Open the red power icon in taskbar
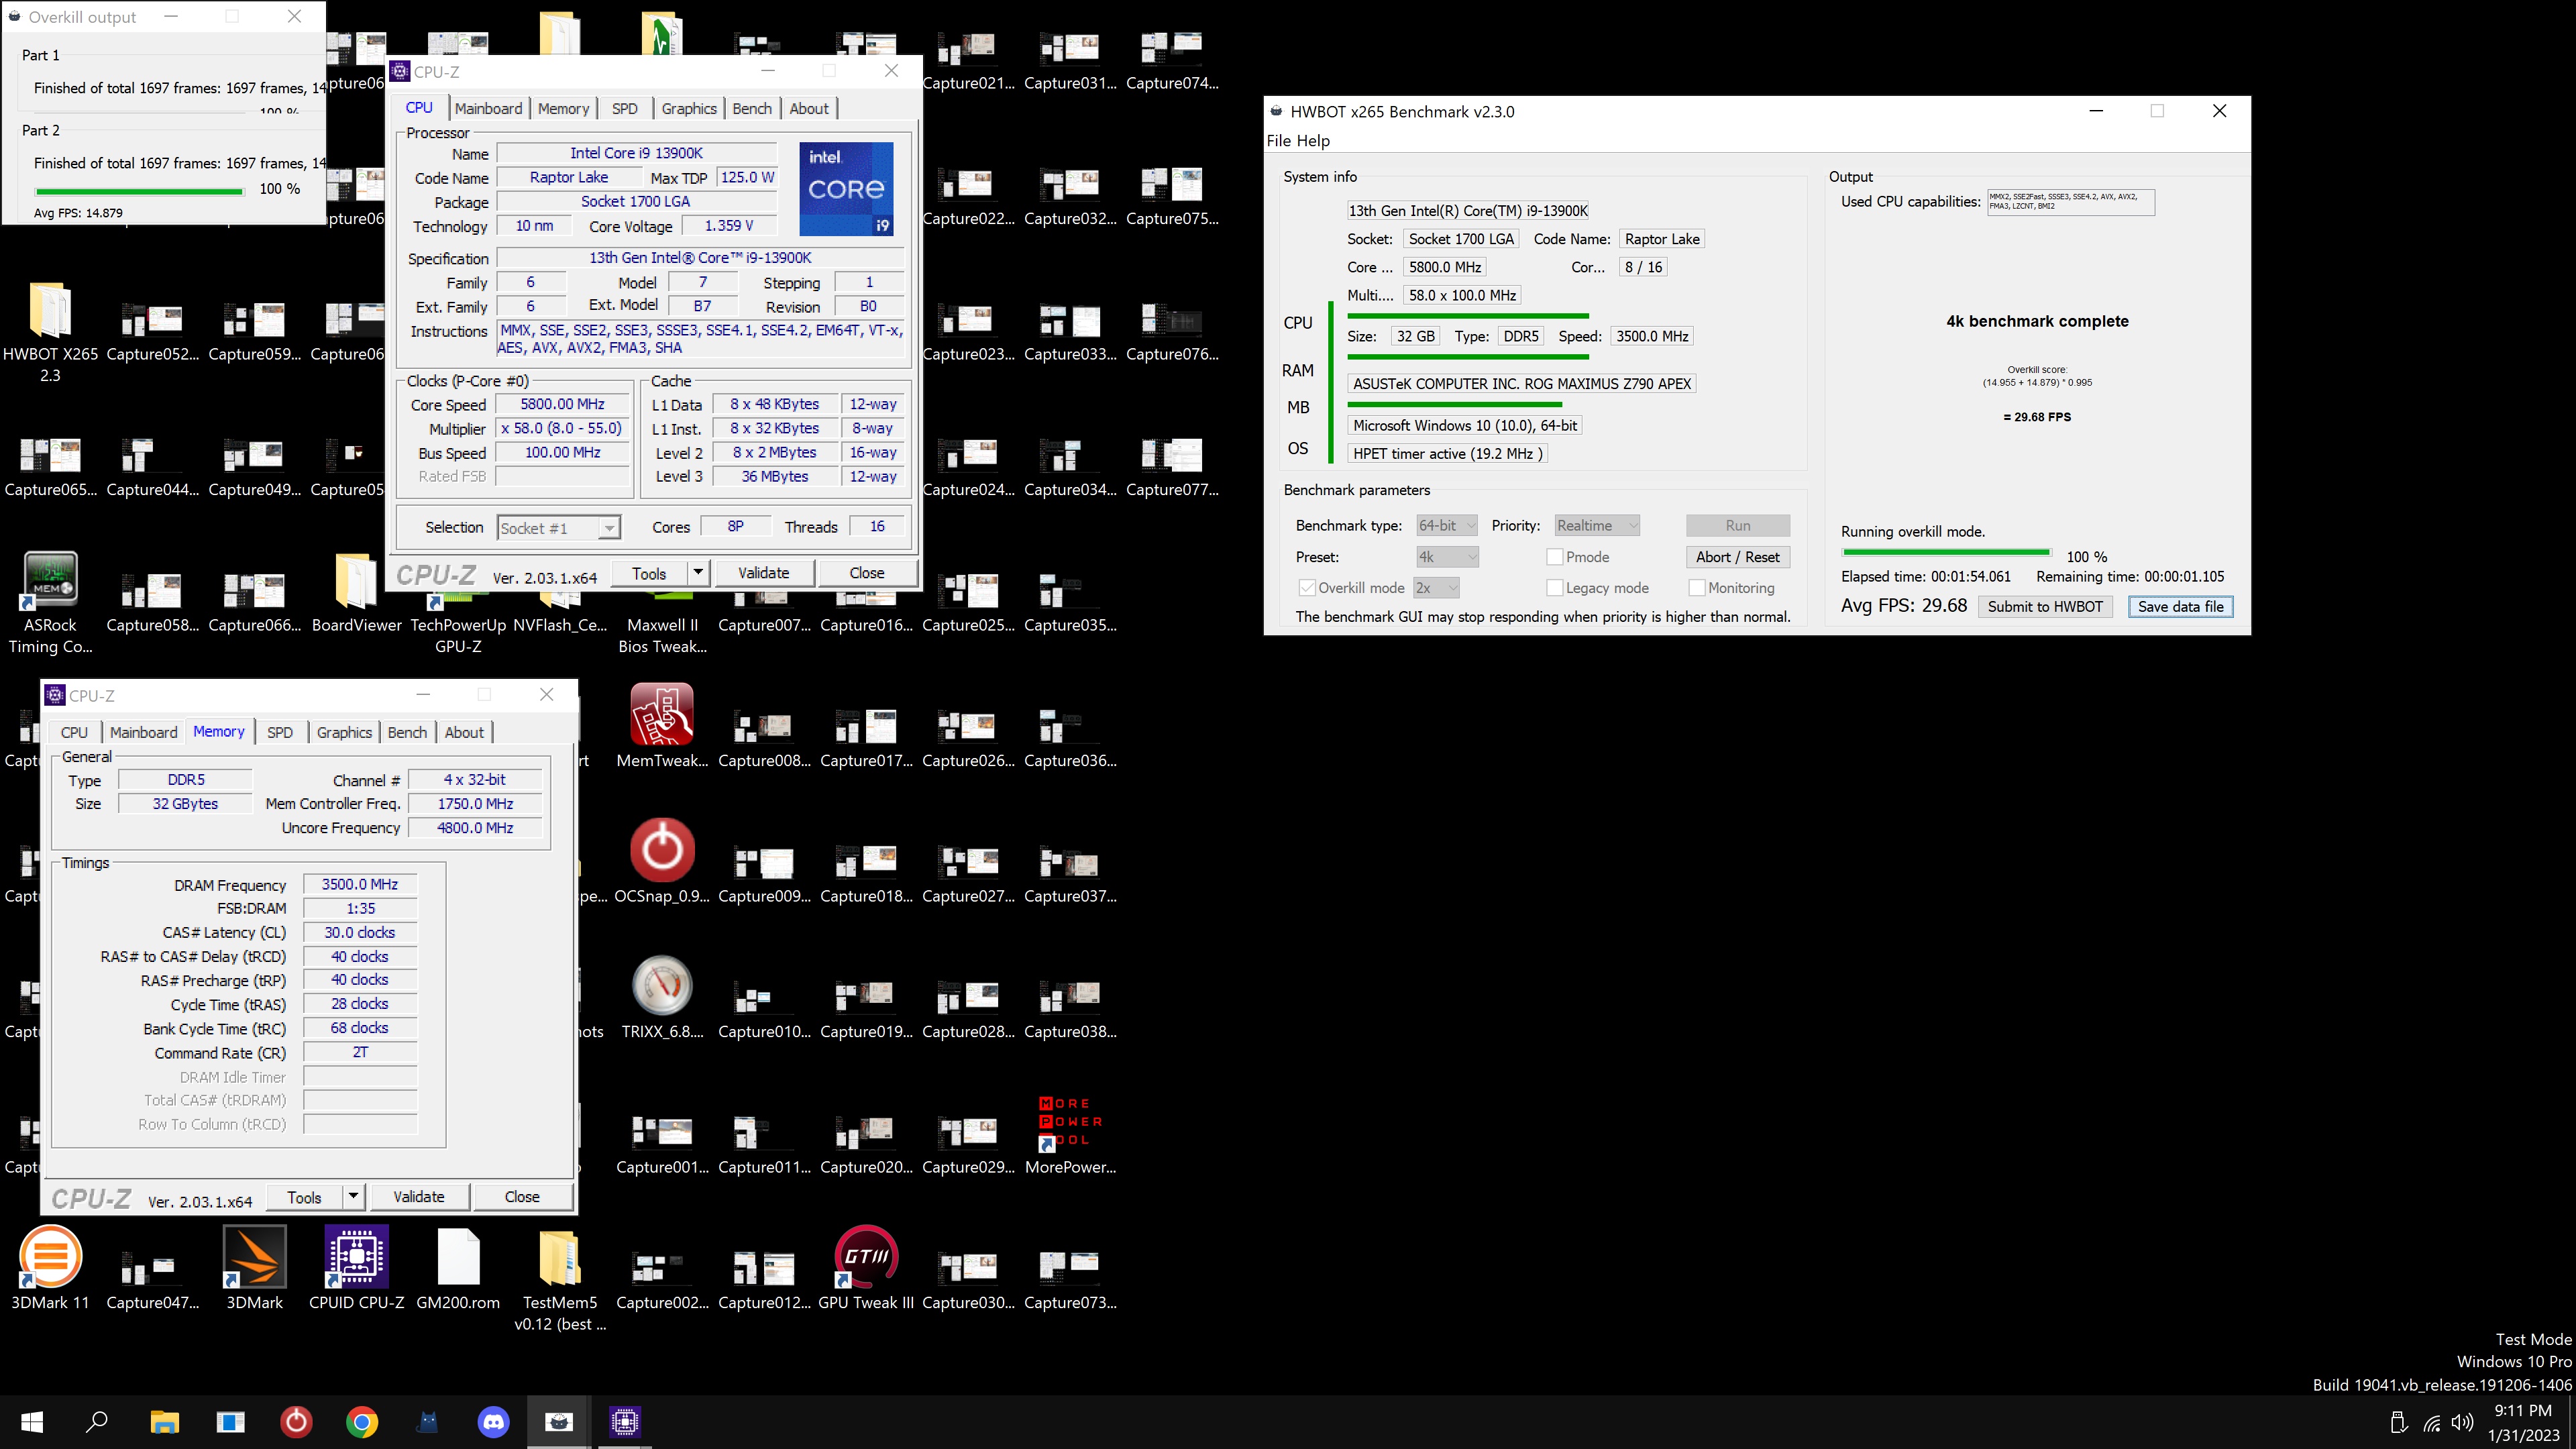 pos(296,1421)
